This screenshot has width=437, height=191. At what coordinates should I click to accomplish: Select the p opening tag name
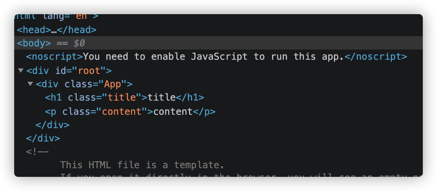click(52, 111)
